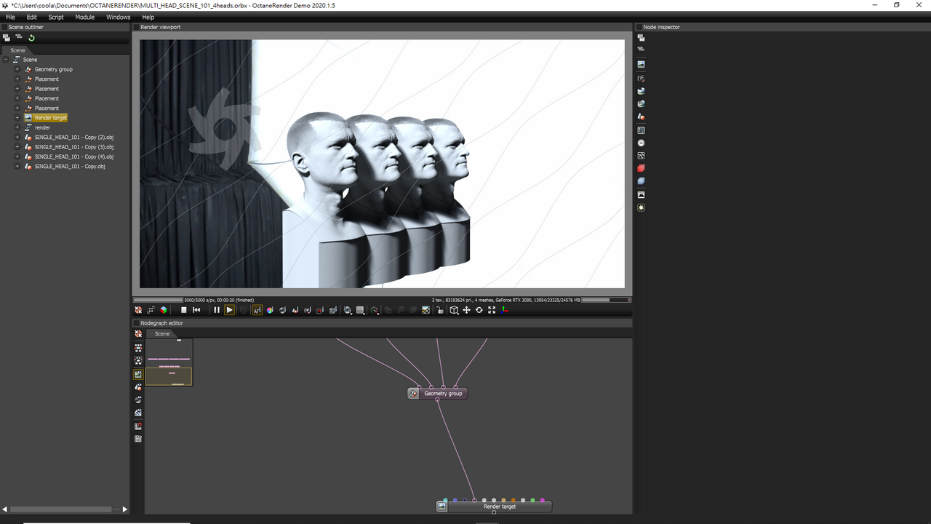
Task: Click the Render target node in nodegraph
Action: click(x=494, y=506)
